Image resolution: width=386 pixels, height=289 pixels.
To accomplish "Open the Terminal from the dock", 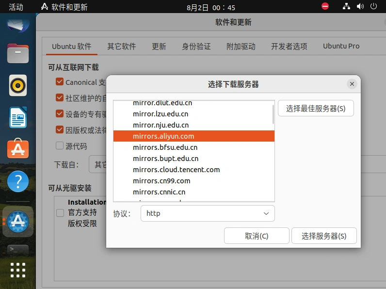I will pos(18,250).
